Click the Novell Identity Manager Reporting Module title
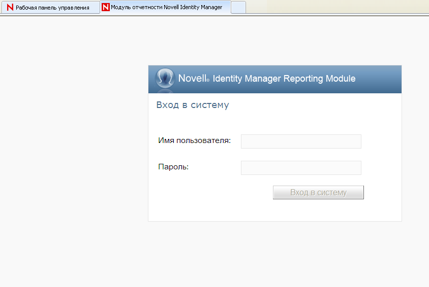Image resolution: width=429 pixels, height=287 pixels. [x=267, y=79]
